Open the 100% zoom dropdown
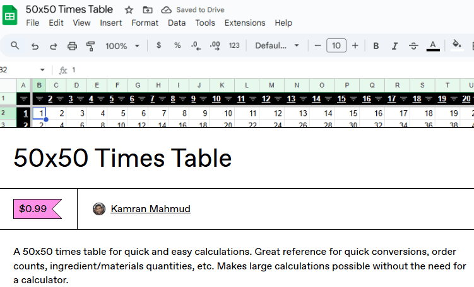The height and width of the screenshot is (287, 474). (124, 46)
